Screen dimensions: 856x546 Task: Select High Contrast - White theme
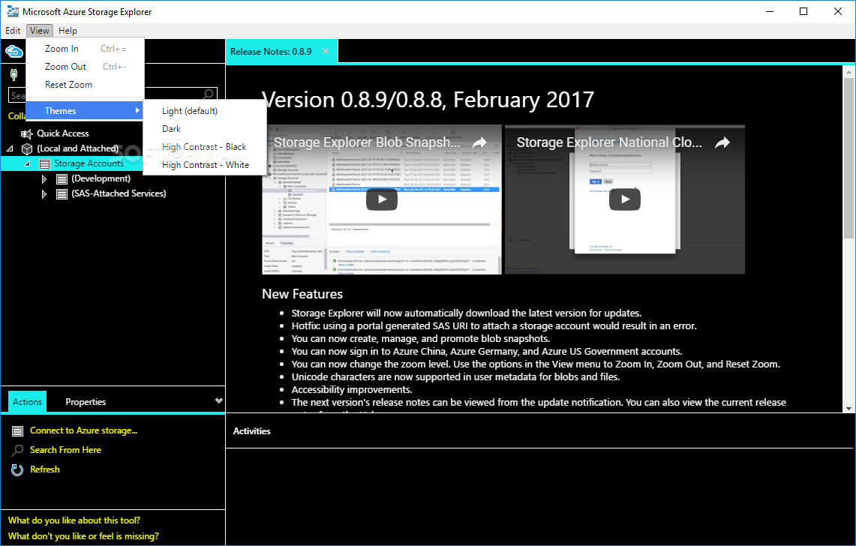point(205,165)
